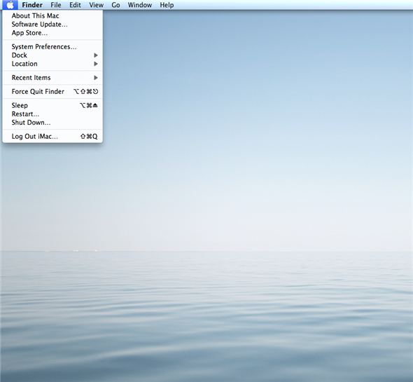Expand the Dock submenu arrow

pos(96,55)
